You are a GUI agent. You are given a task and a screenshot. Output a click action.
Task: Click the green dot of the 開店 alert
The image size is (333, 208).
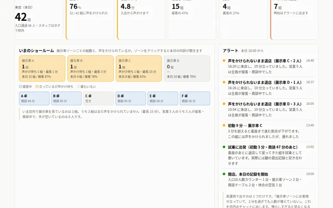point(224,174)
